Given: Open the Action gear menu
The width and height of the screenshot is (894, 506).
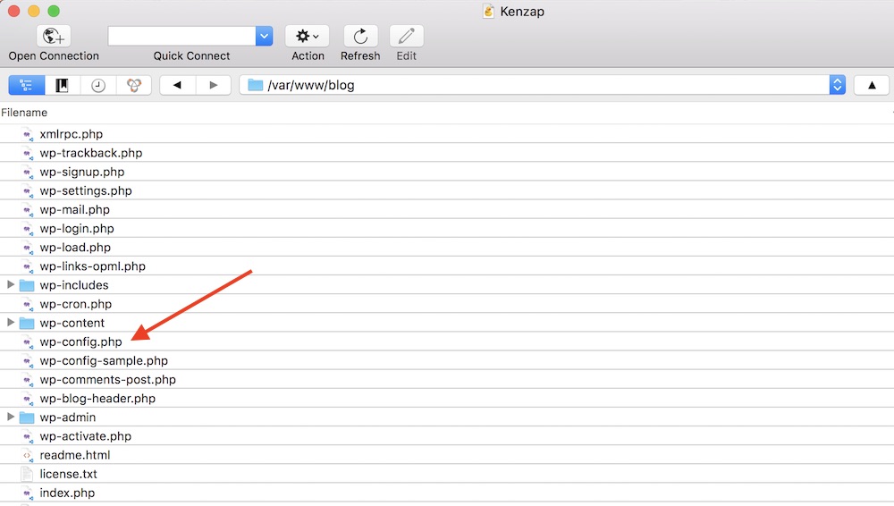Looking at the screenshot, I should tap(308, 37).
